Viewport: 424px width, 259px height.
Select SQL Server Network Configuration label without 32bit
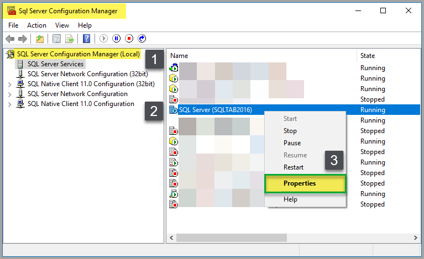(77, 94)
